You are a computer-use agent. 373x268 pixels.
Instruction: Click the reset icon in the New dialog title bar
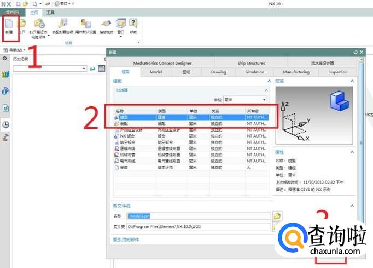click(x=355, y=52)
